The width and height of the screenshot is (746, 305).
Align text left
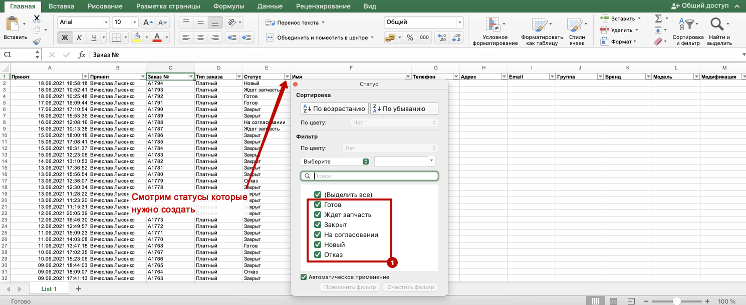186,37
